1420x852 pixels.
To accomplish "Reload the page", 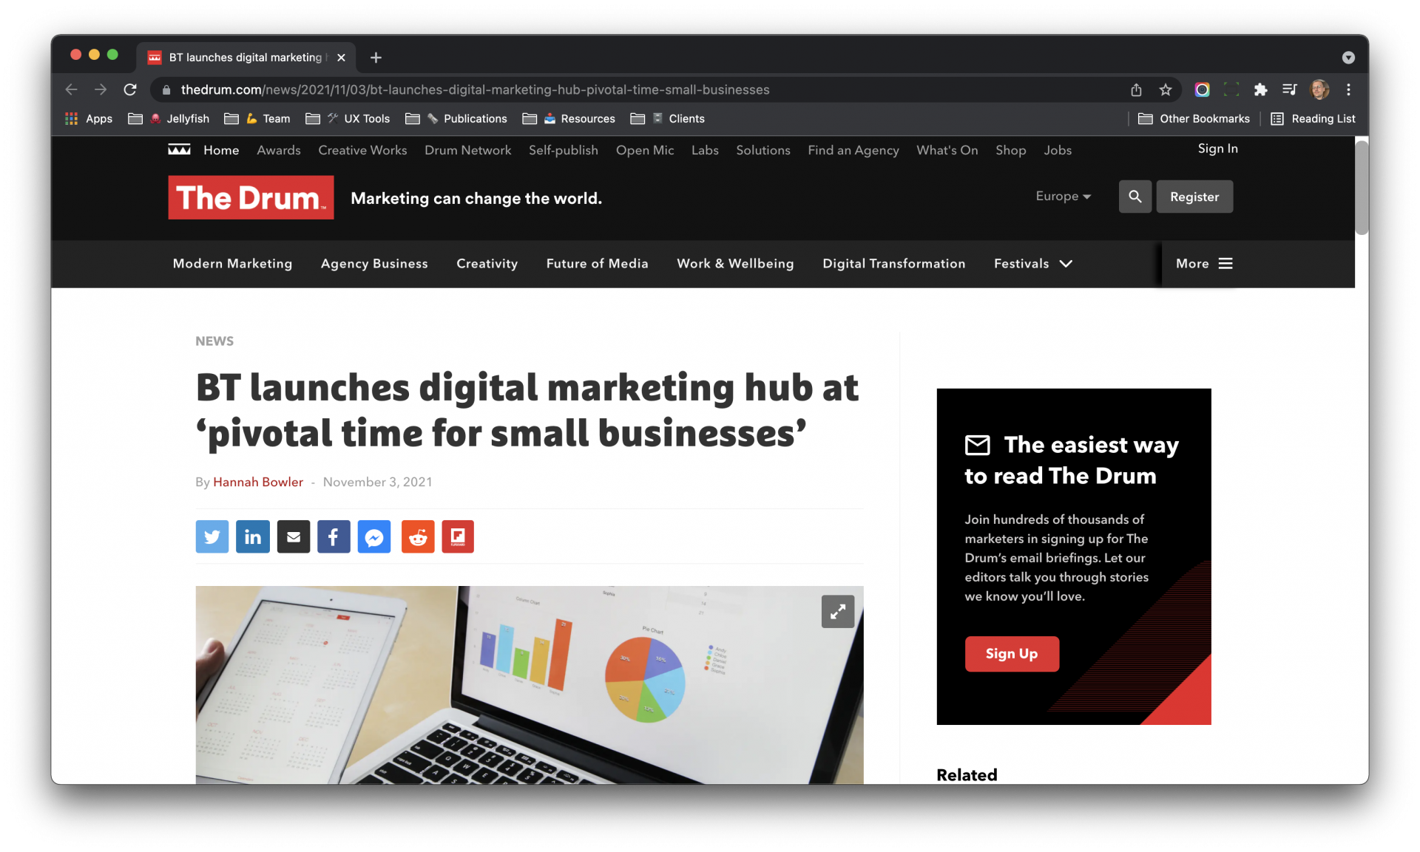I will pos(130,89).
